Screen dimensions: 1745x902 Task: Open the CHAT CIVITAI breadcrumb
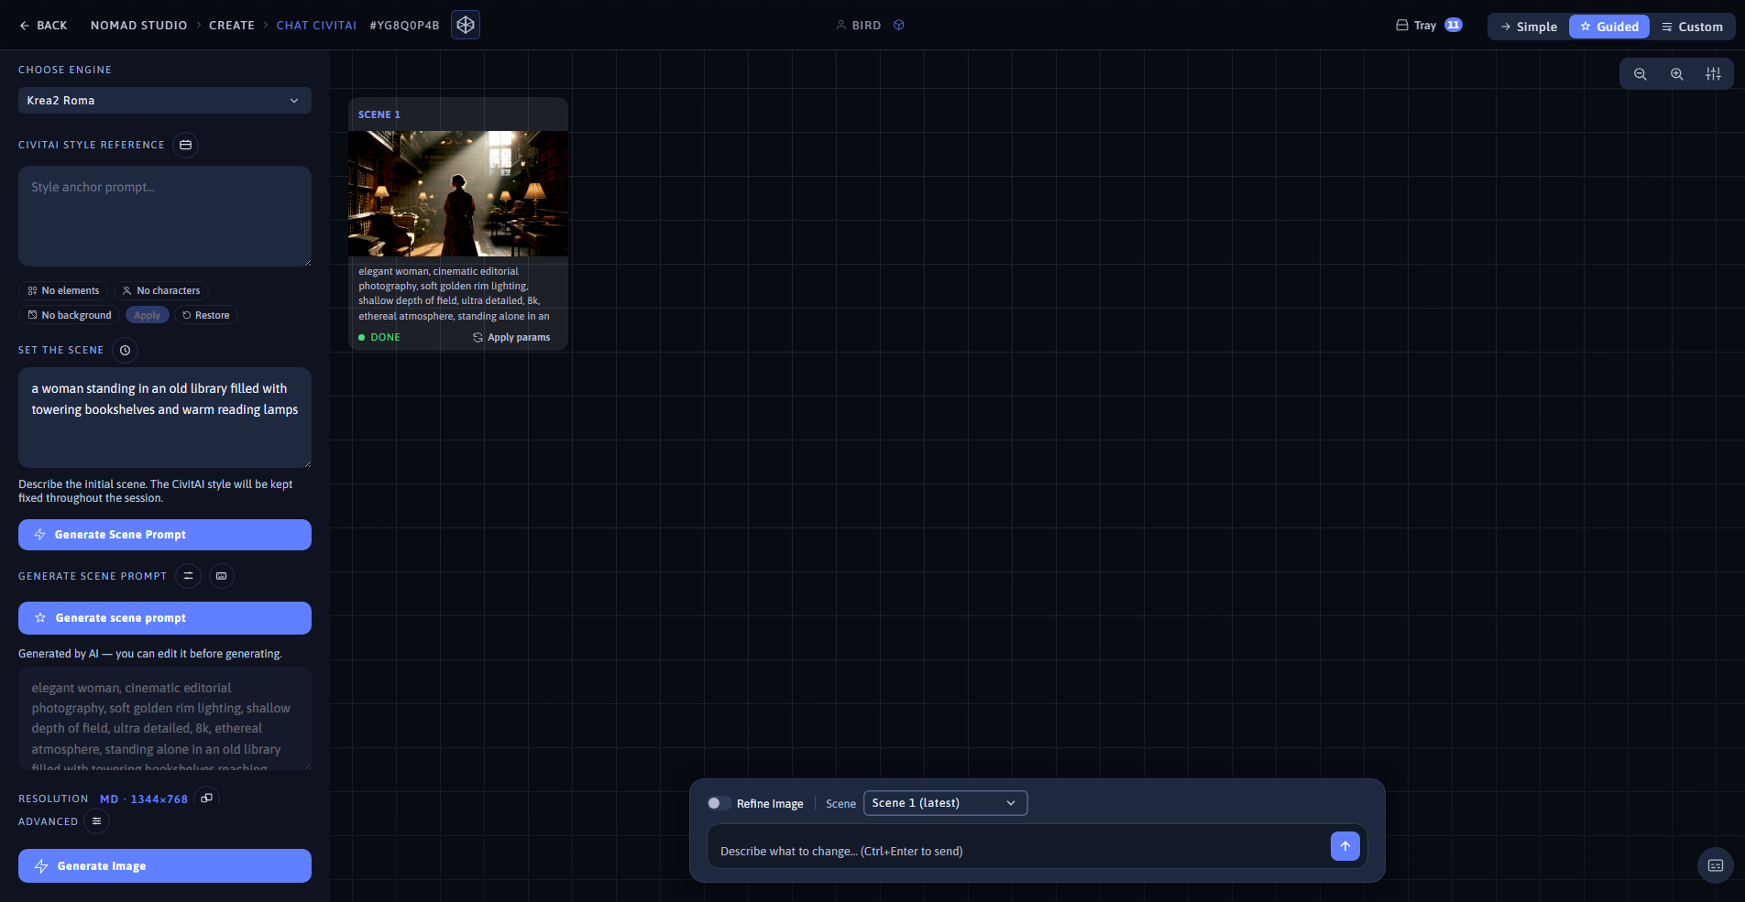tap(316, 26)
